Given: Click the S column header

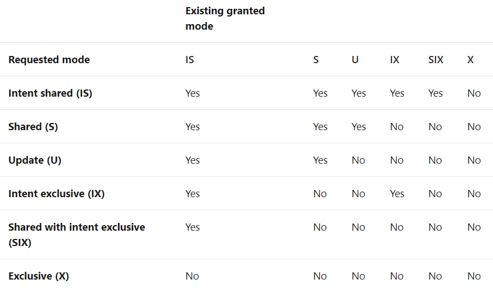Looking at the screenshot, I should [x=316, y=59].
